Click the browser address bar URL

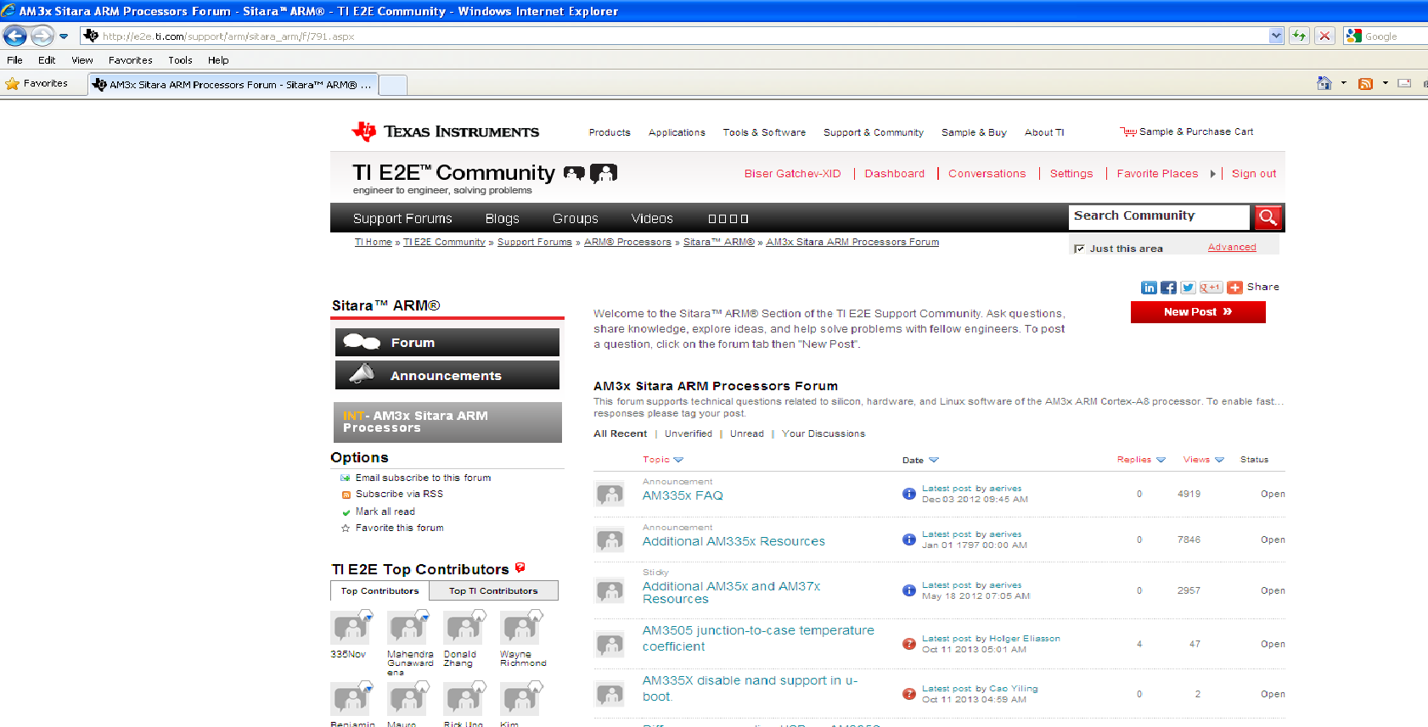pyautogui.click(x=675, y=36)
